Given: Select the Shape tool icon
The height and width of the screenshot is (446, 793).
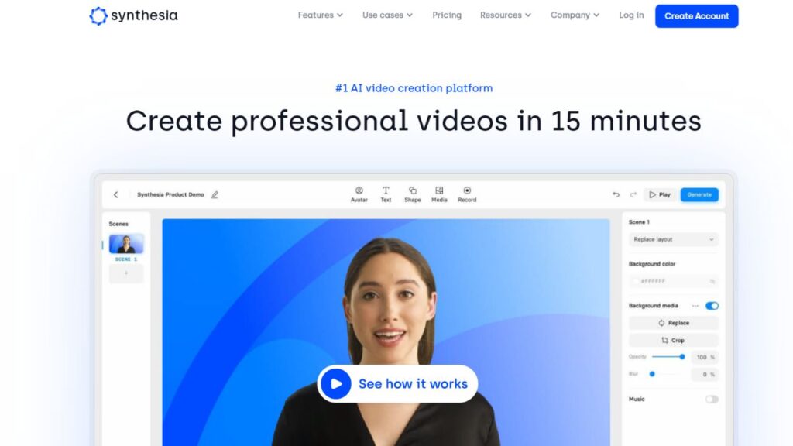Looking at the screenshot, I should 413,190.
